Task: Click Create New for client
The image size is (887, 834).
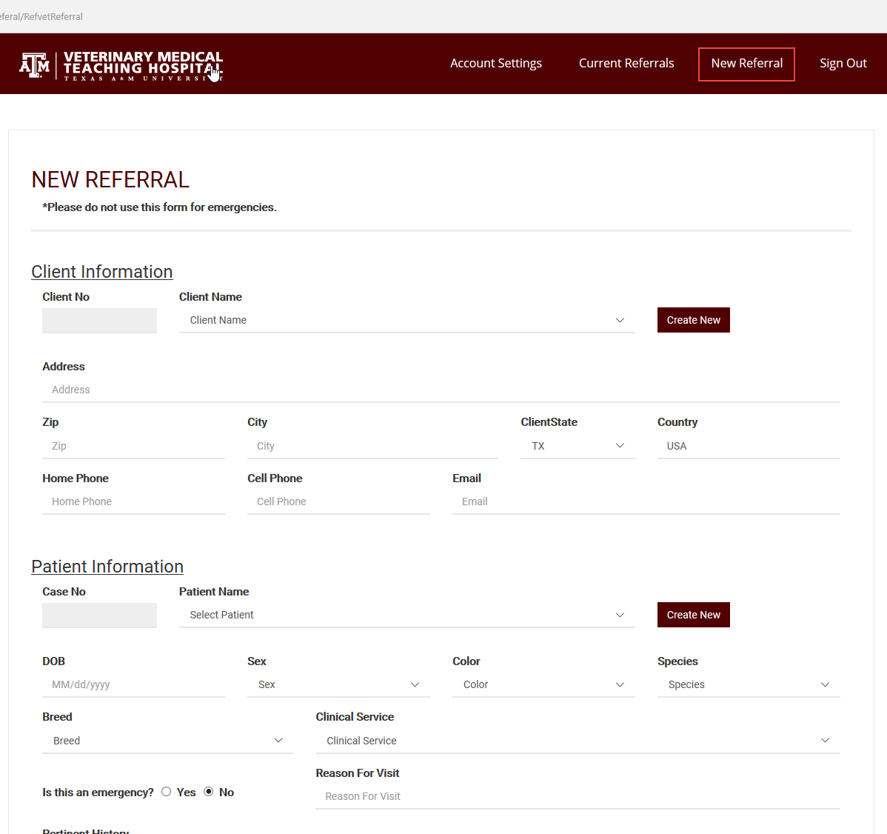Action: [x=693, y=320]
